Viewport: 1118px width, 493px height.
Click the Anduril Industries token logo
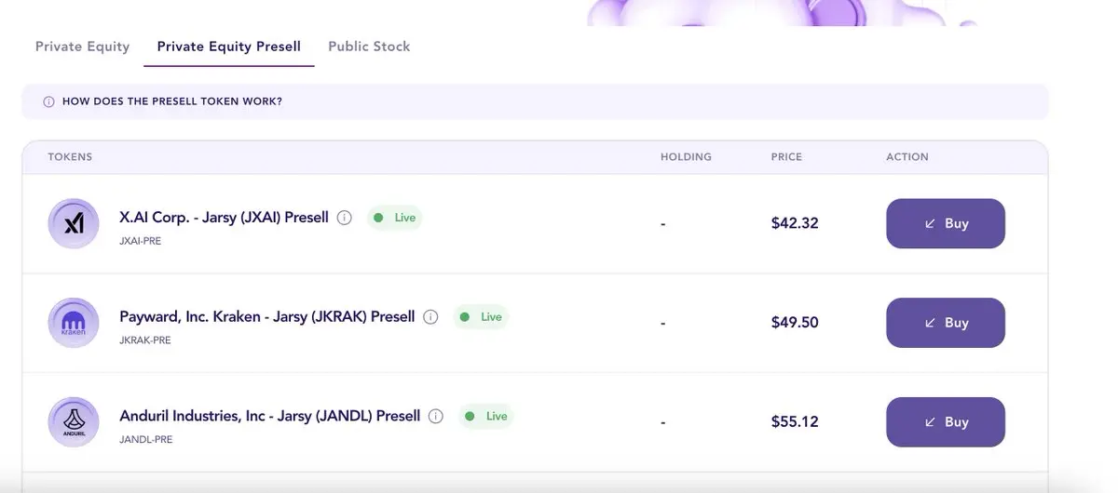(x=73, y=422)
